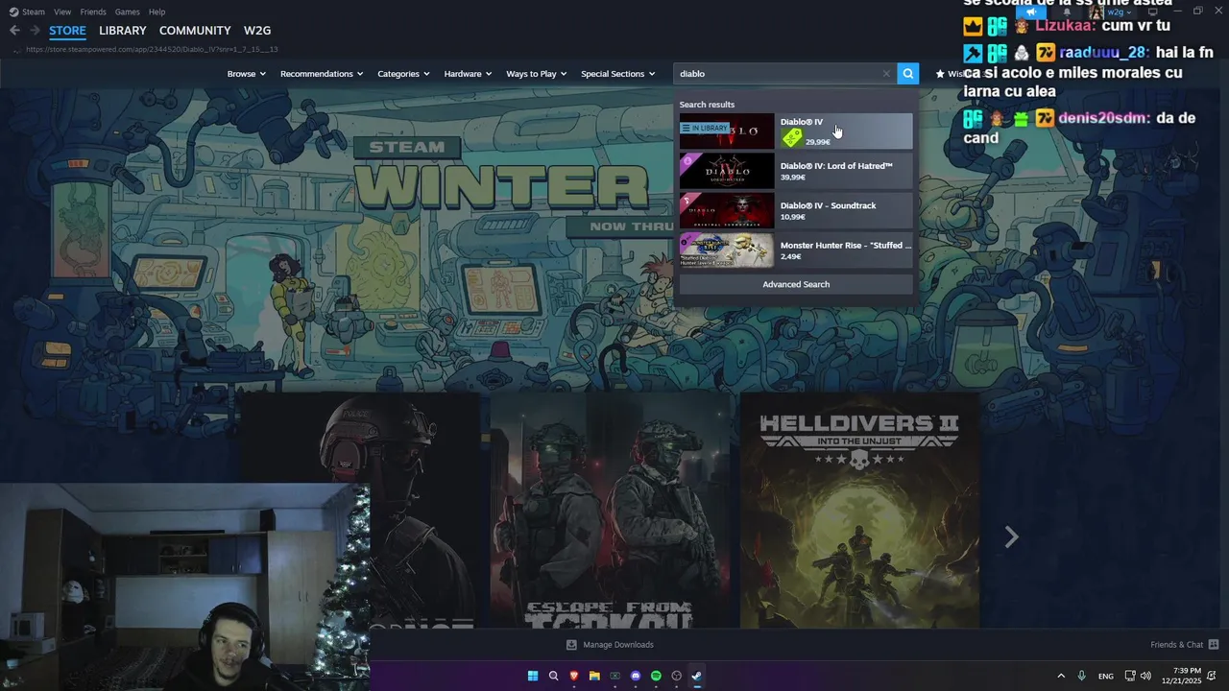Switch to the STORE tab
Screen dimensions: 1229x691
pos(67,31)
